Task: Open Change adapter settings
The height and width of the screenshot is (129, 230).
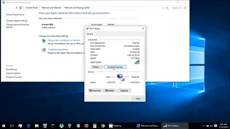Action: [x=17, y=21]
